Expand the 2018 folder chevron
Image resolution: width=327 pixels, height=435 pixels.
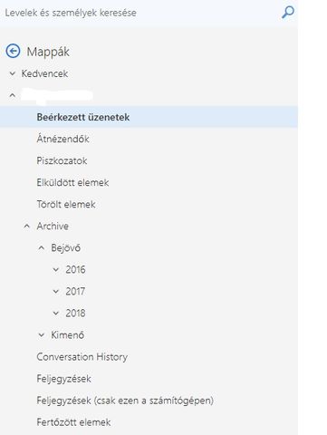(x=56, y=313)
